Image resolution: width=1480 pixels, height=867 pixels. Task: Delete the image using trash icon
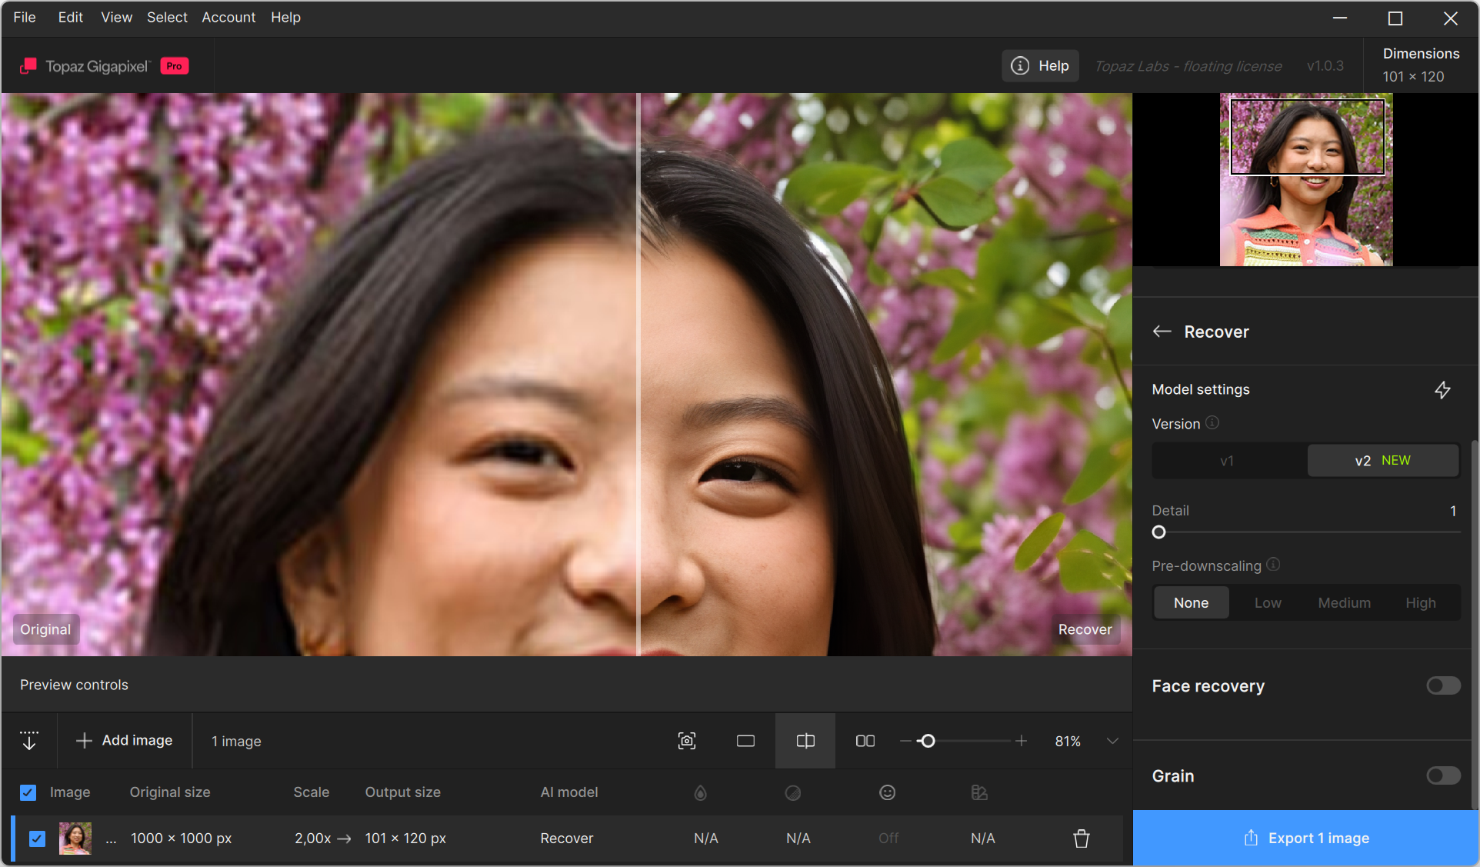pyautogui.click(x=1082, y=839)
